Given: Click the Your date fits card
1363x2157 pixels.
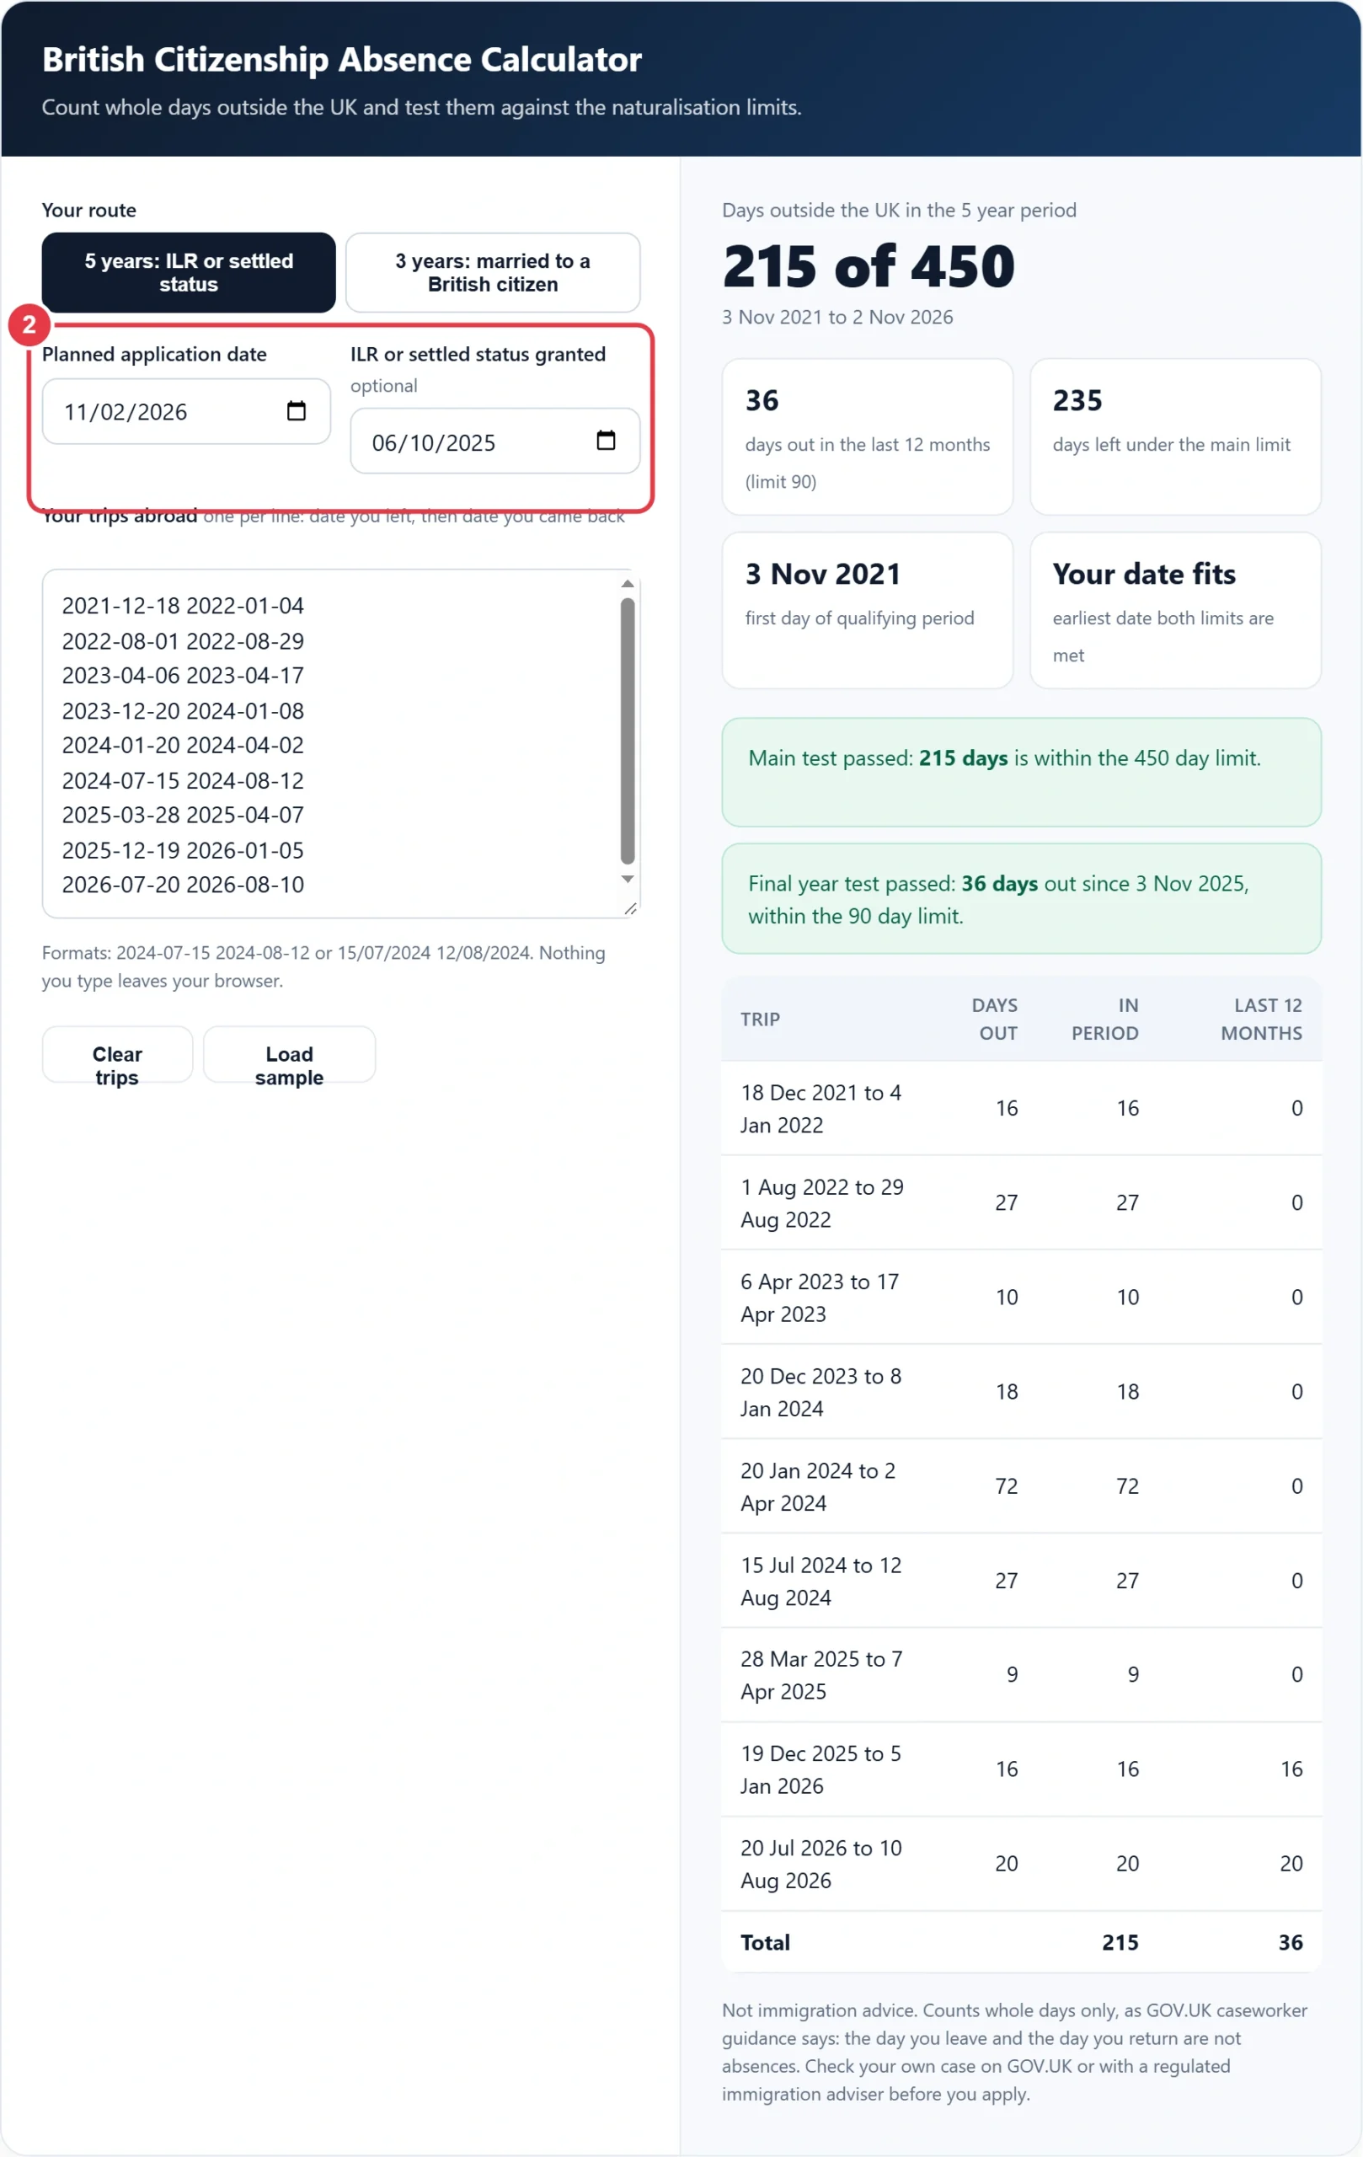Looking at the screenshot, I should click(x=1175, y=611).
